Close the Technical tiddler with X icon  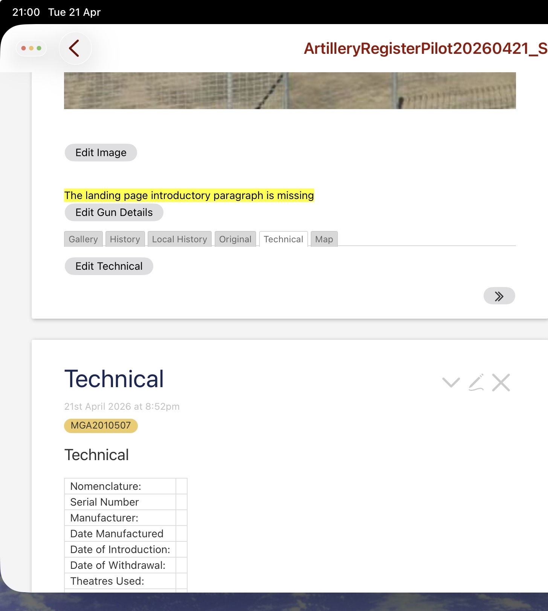(x=501, y=383)
